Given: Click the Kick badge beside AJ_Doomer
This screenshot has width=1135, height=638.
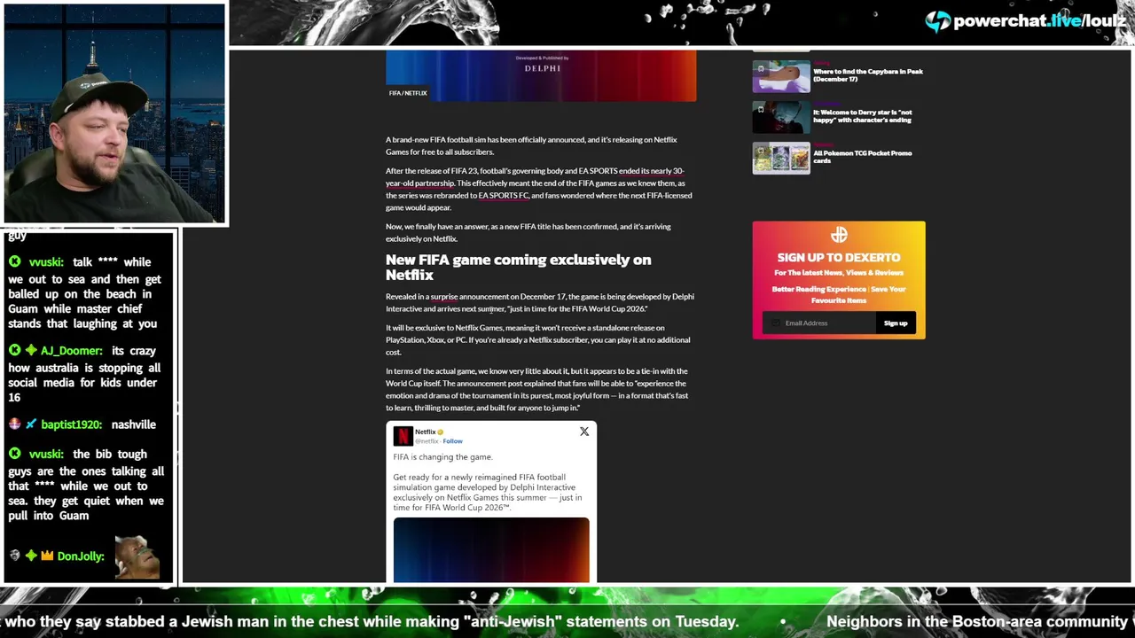Looking at the screenshot, I should coord(15,351).
